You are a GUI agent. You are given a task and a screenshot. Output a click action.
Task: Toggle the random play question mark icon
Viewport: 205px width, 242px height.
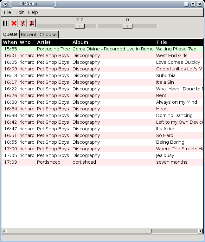coord(23,23)
